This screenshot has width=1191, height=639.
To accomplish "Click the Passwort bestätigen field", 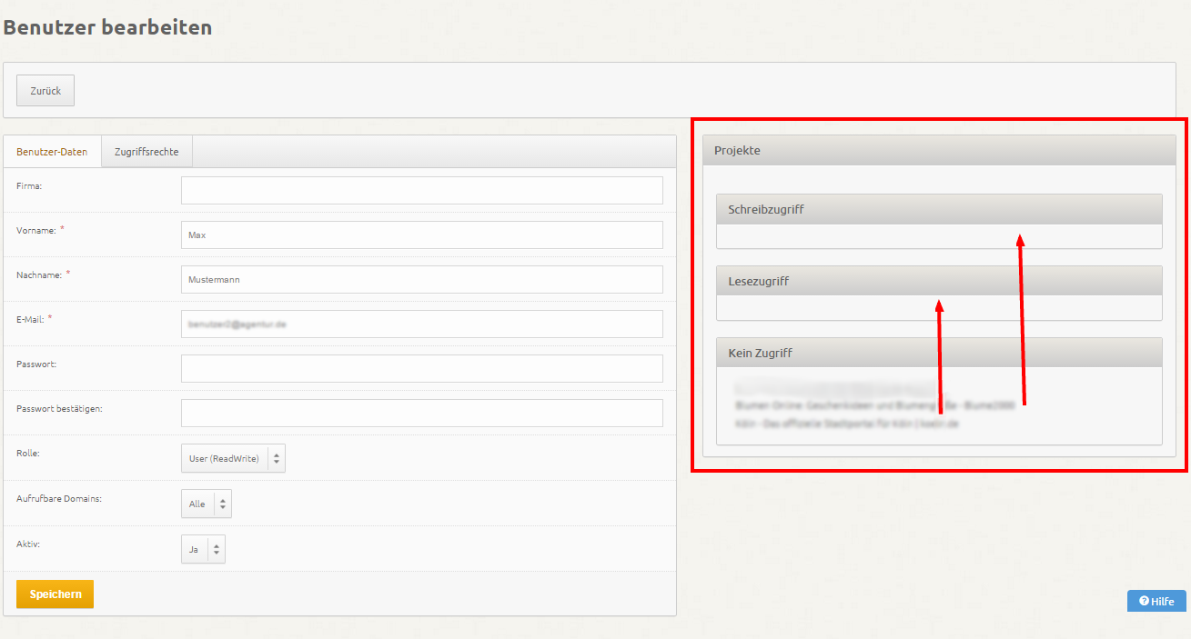I will pyautogui.click(x=421, y=413).
